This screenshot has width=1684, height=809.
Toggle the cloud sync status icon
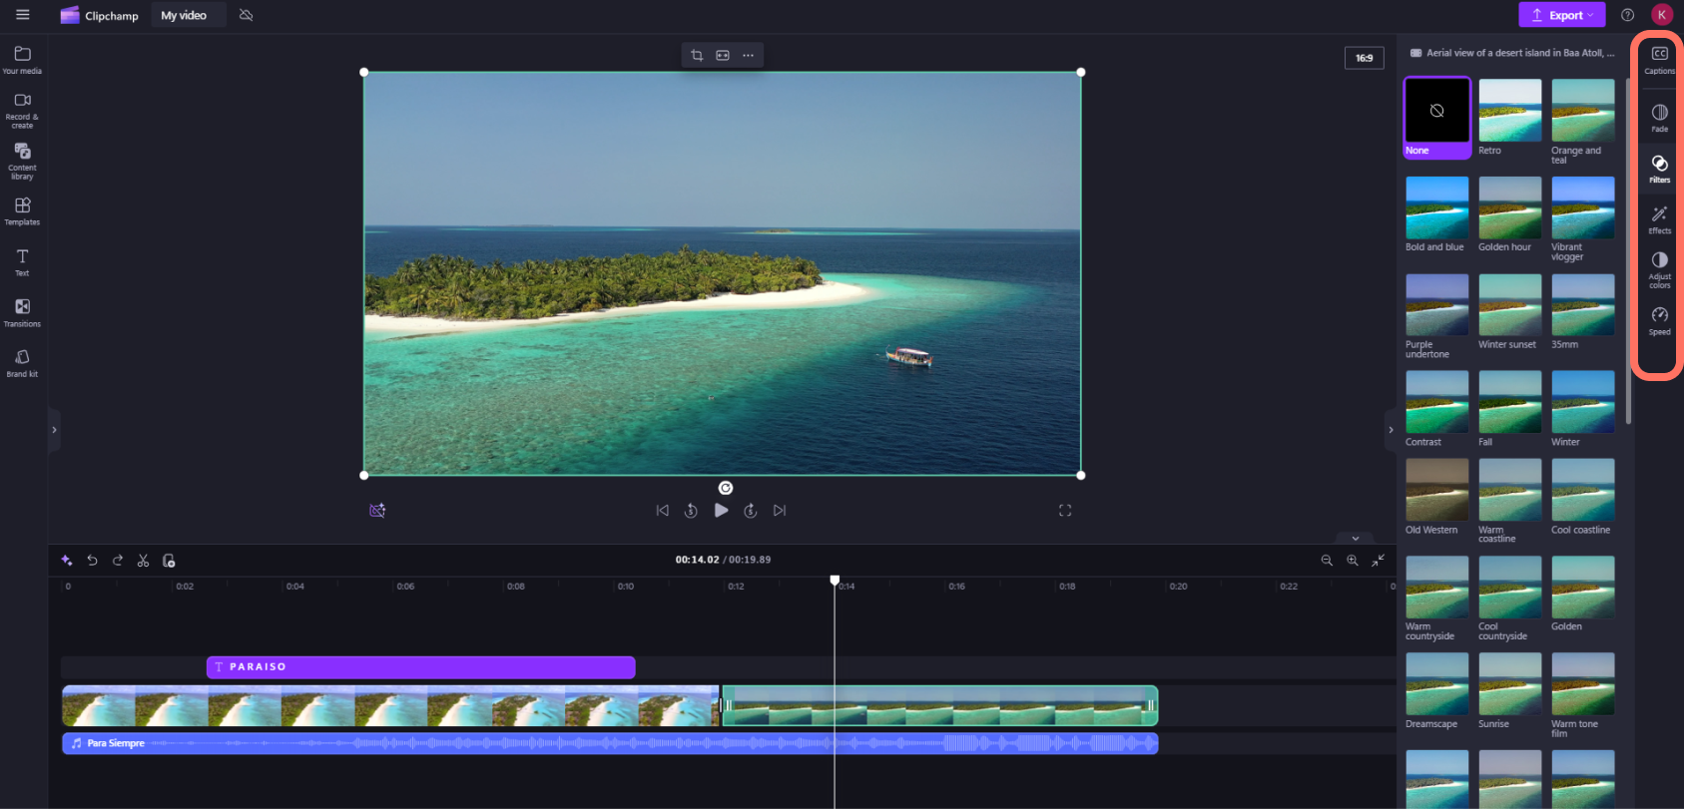247,15
